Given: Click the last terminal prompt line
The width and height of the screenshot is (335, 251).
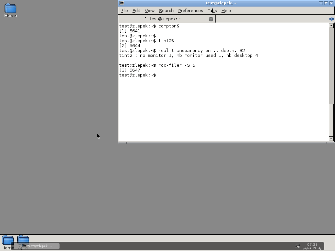Looking at the screenshot, I should [x=138, y=75].
